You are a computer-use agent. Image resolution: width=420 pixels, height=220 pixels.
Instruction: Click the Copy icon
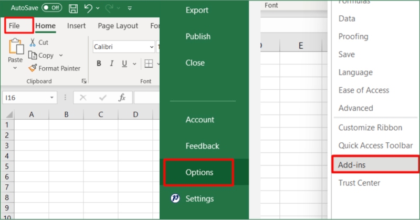(x=33, y=55)
